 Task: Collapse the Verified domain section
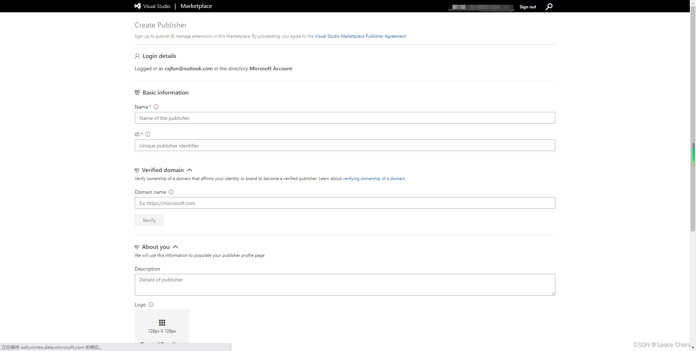[189, 170]
